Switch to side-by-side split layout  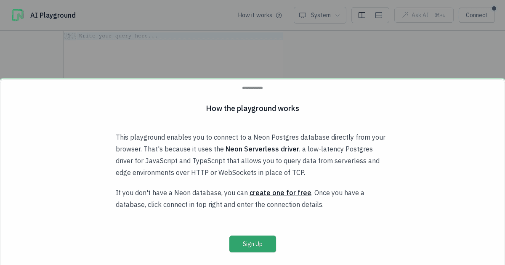[x=362, y=15]
